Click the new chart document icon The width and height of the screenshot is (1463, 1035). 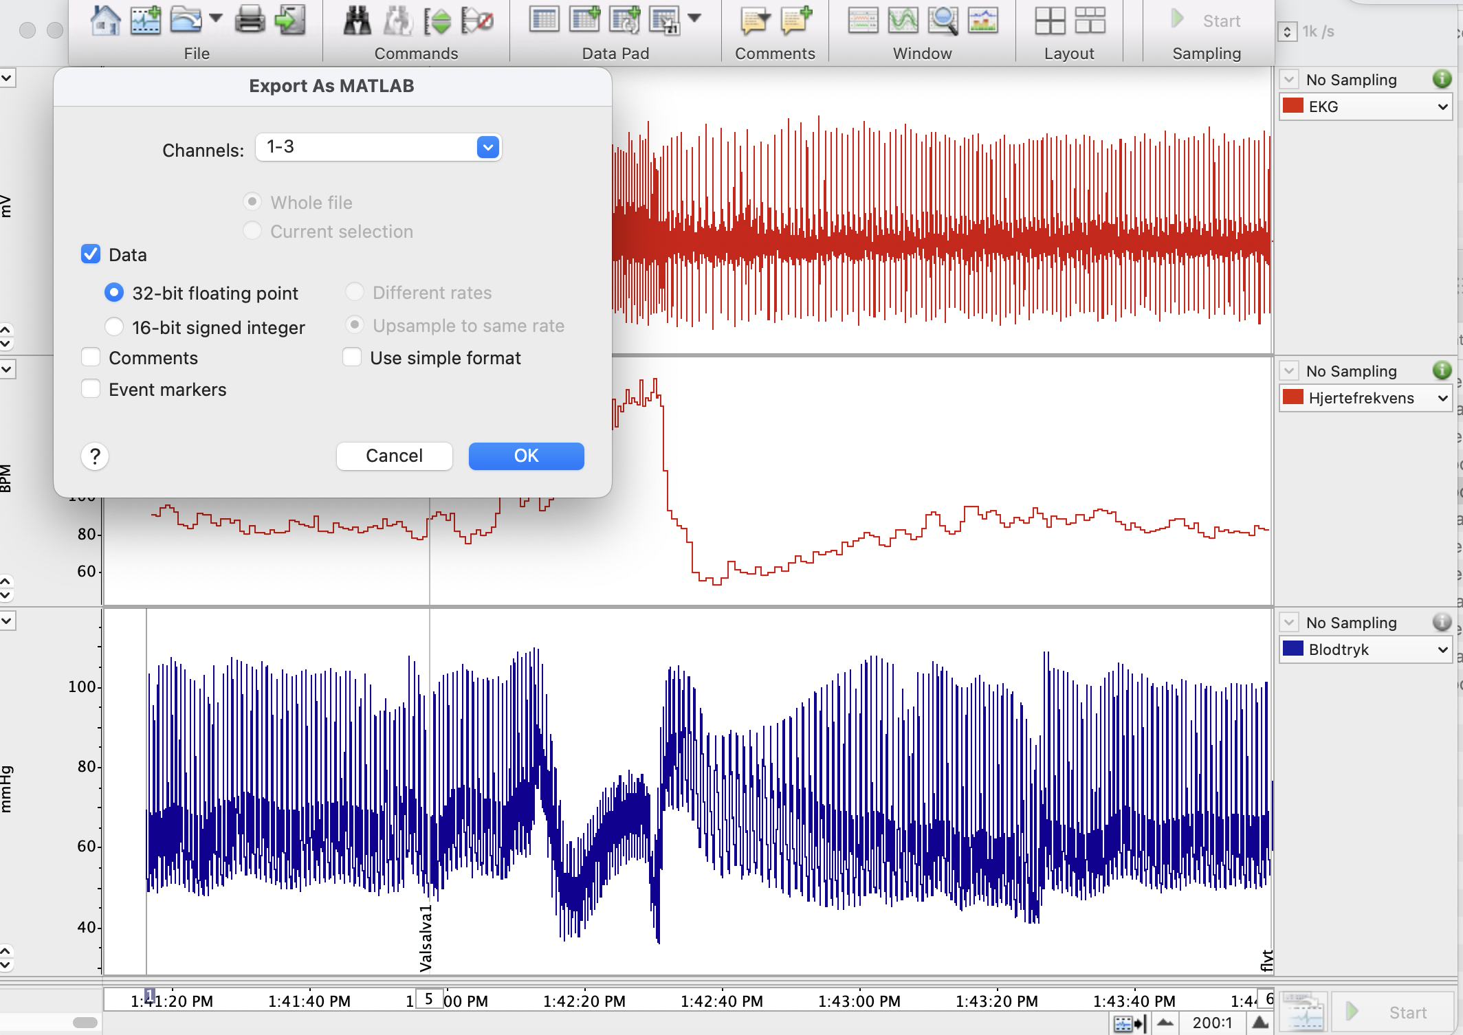(x=146, y=20)
